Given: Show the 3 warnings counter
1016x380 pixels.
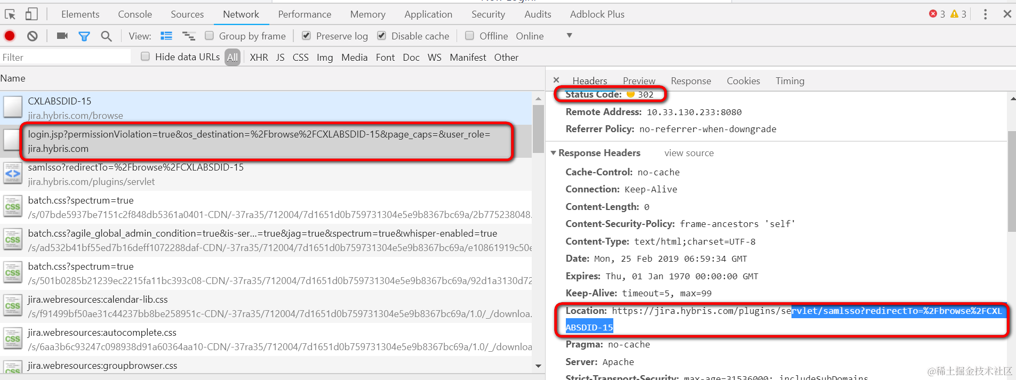Looking at the screenshot, I should (958, 14).
